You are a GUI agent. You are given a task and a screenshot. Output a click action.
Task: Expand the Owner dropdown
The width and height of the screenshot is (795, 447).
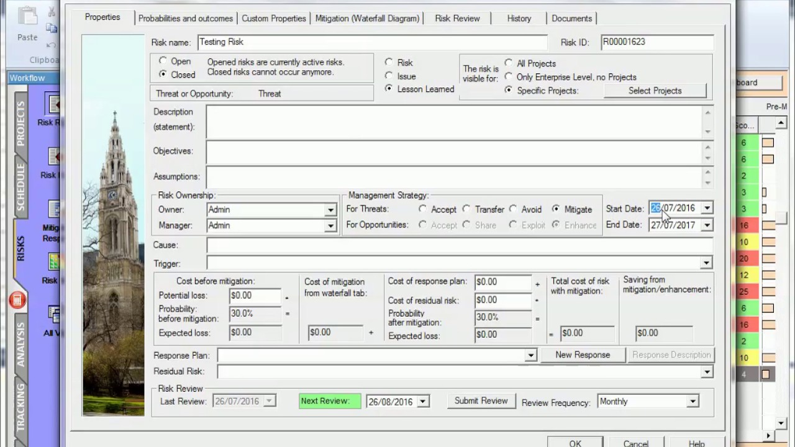[x=330, y=210]
